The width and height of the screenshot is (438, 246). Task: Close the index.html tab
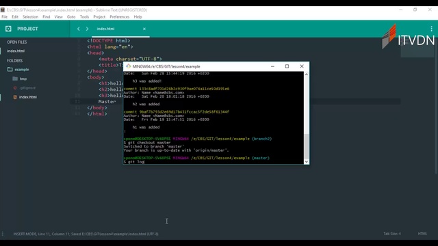pos(144,29)
